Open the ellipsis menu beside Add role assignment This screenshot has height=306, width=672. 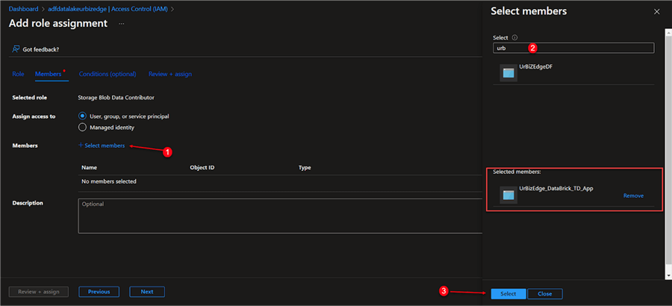(121, 24)
